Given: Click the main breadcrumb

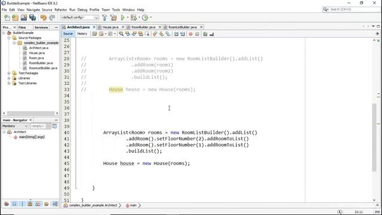Looking at the screenshot, I should point(133,205).
